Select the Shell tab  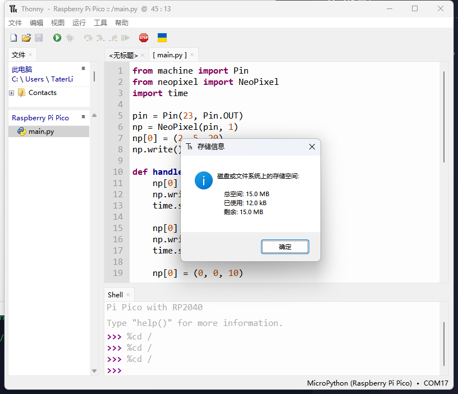tap(116, 295)
